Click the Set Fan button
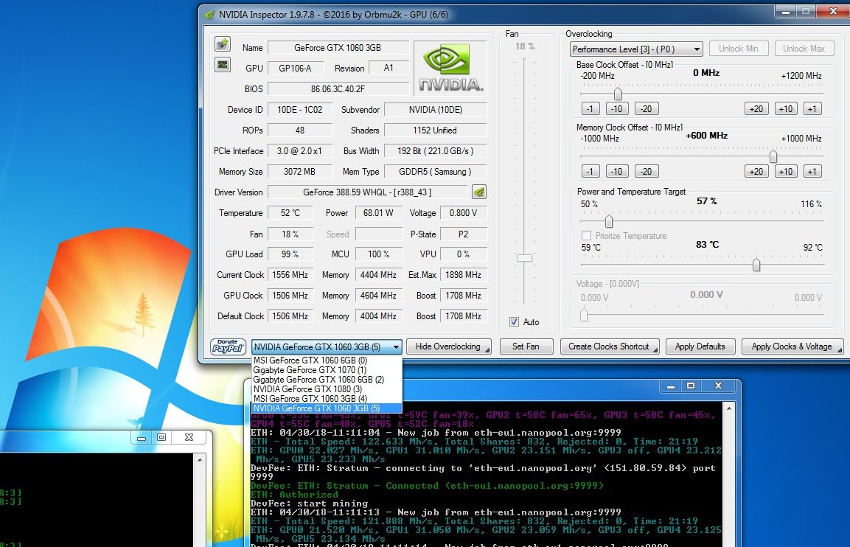 pos(526,346)
